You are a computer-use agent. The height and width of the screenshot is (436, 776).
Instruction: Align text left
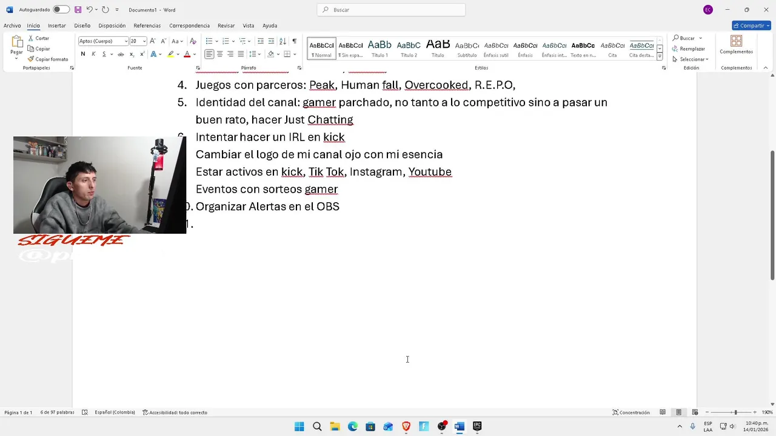209,54
